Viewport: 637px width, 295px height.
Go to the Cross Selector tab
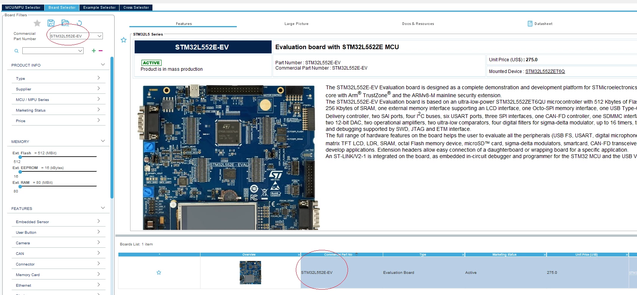coord(136,8)
